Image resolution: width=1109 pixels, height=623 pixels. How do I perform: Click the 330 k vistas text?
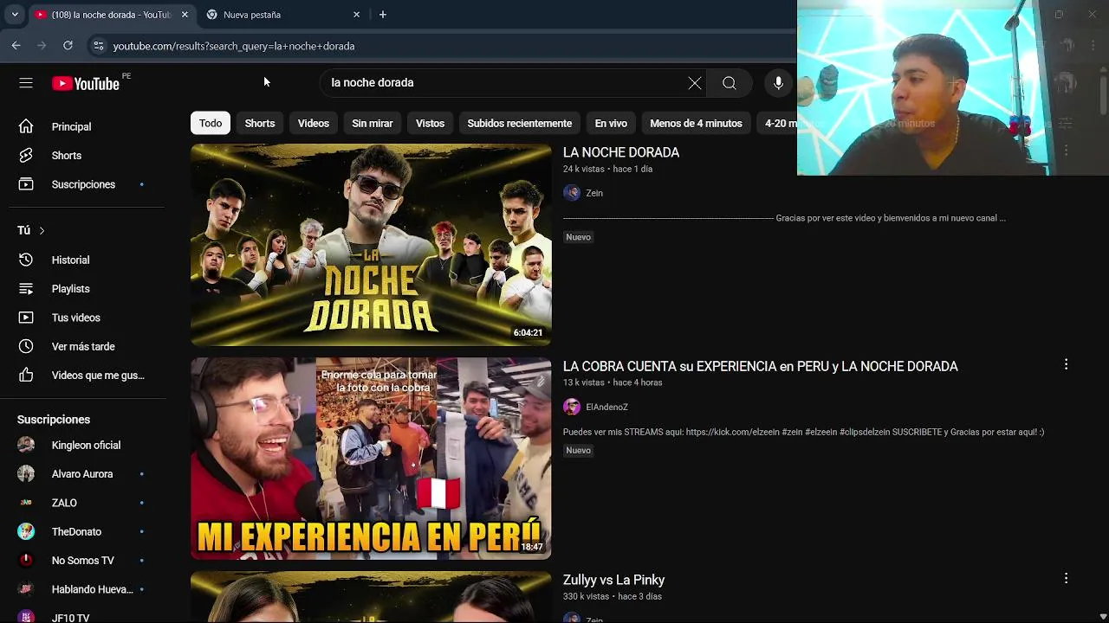[x=587, y=596]
